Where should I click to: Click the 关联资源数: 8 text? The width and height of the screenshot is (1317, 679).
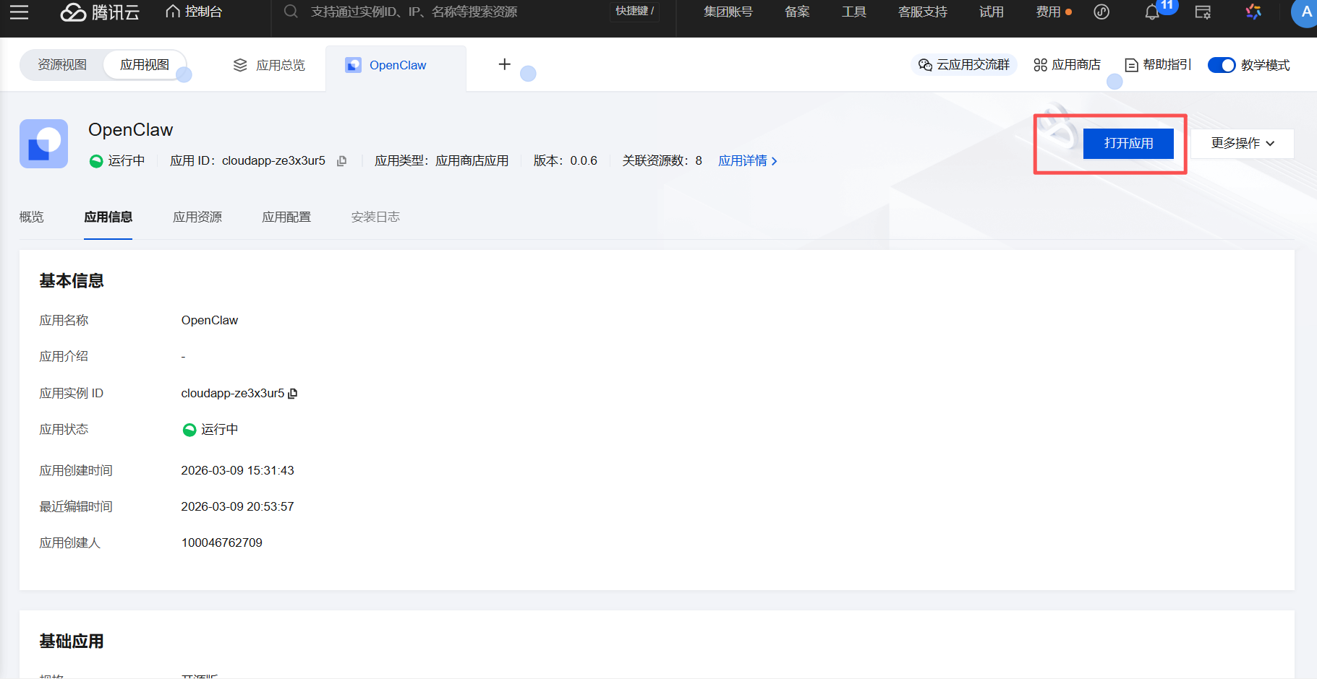click(x=662, y=161)
